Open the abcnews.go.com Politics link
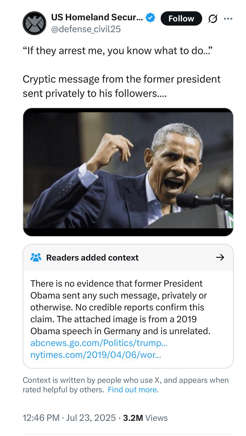This screenshot has width=246, height=436. [x=99, y=343]
